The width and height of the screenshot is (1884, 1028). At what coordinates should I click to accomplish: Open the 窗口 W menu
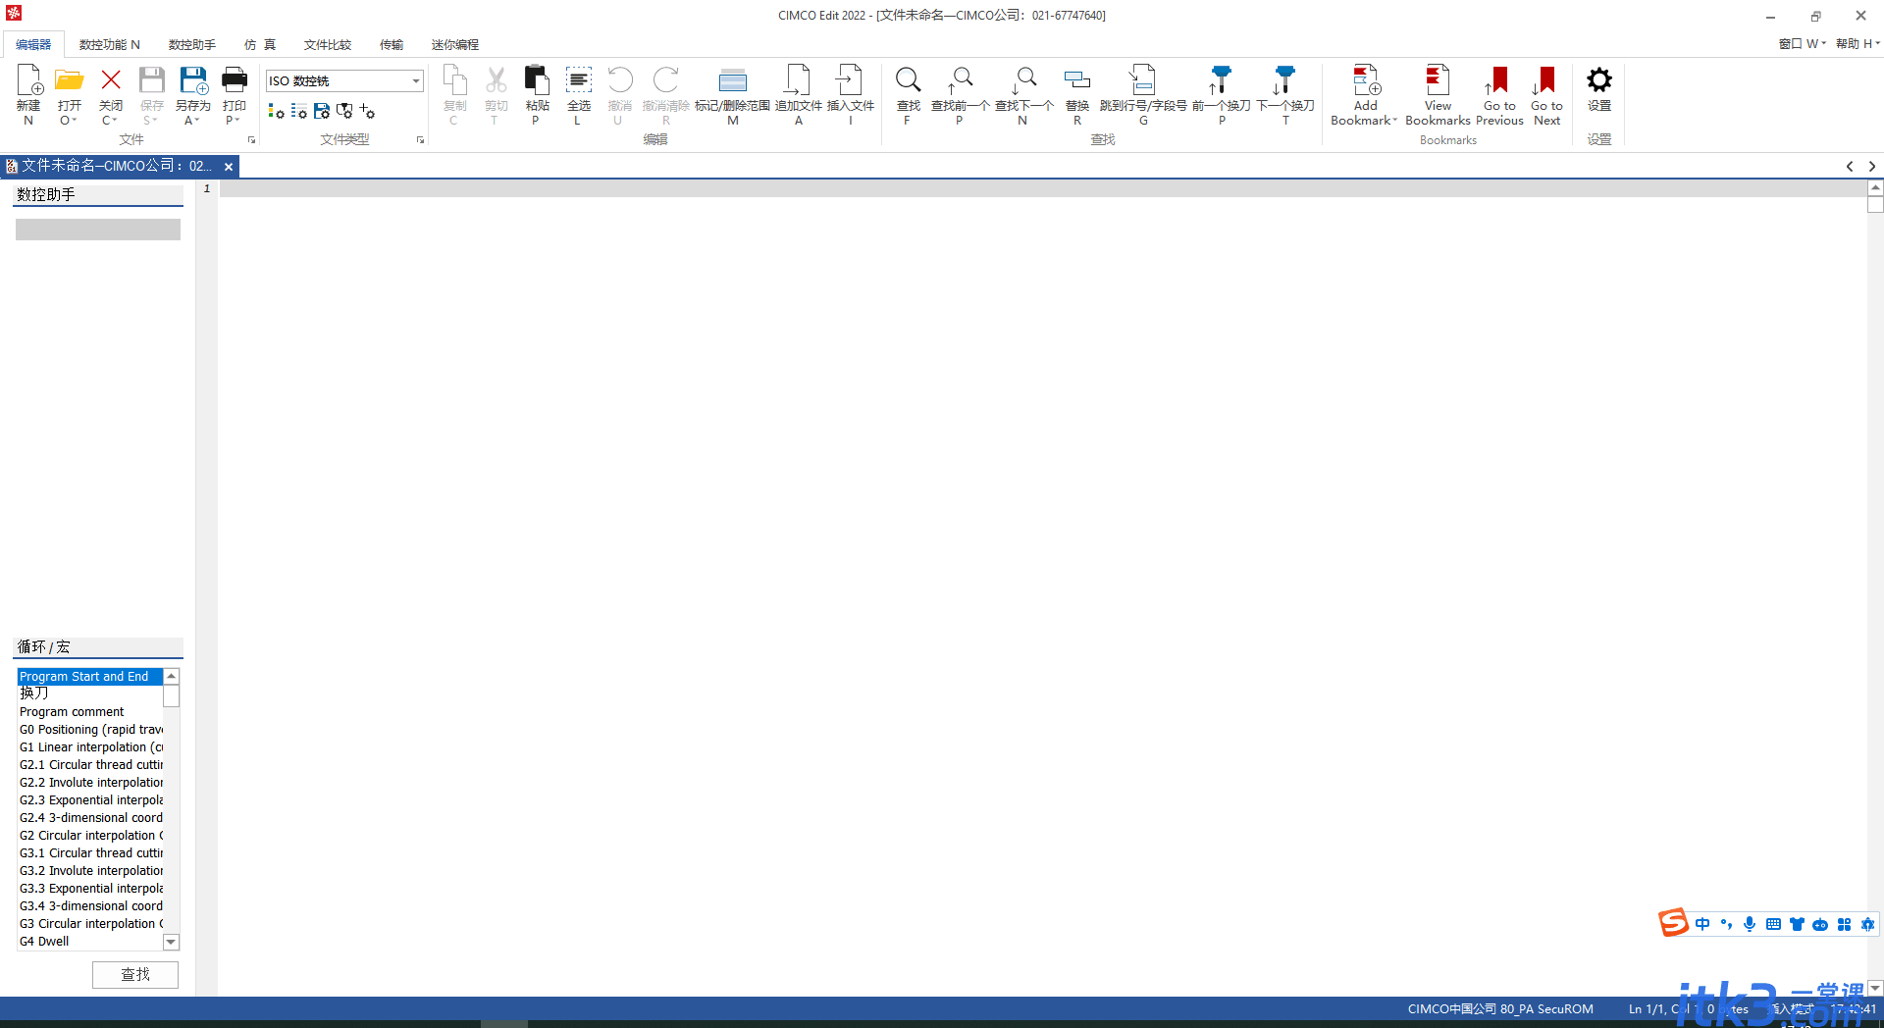point(1802,44)
